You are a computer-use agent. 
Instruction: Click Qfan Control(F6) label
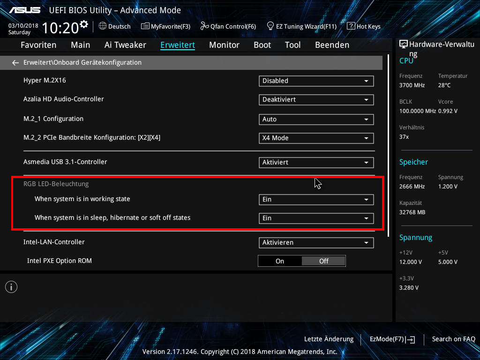(233, 26)
